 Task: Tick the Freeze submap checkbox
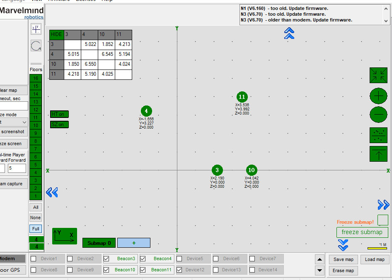pos(383,220)
